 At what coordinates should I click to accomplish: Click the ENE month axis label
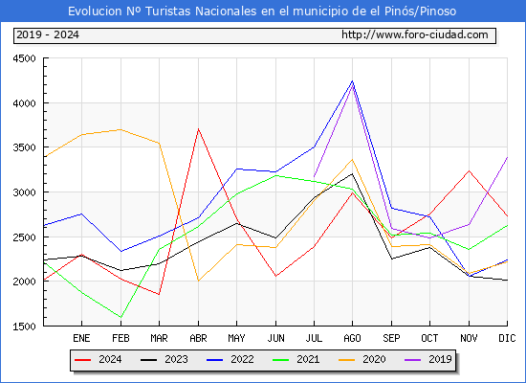click(81, 338)
